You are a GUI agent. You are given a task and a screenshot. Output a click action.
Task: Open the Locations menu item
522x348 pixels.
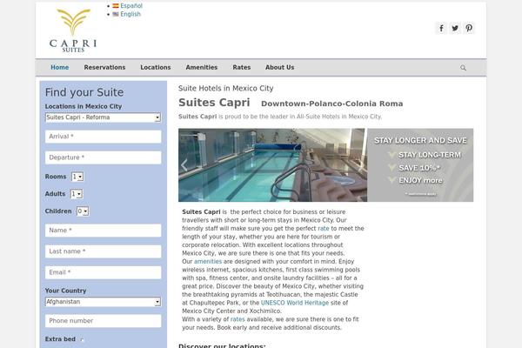pos(156,67)
